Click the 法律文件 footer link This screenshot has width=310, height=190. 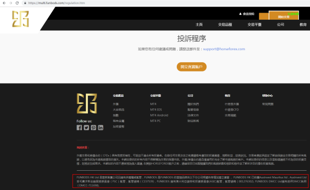[193, 116]
